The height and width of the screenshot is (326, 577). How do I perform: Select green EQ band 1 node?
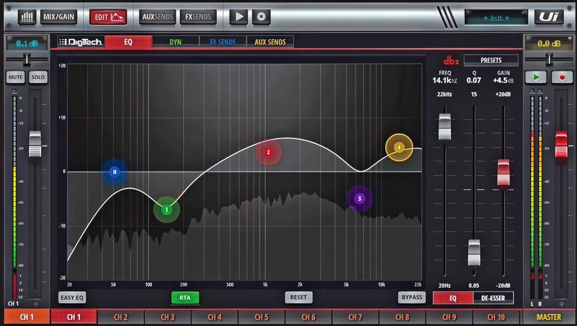click(x=167, y=209)
